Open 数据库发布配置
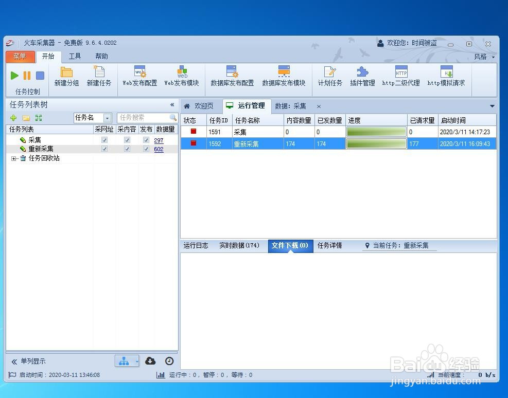The height and width of the screenshot is (398, 508). 232,77
